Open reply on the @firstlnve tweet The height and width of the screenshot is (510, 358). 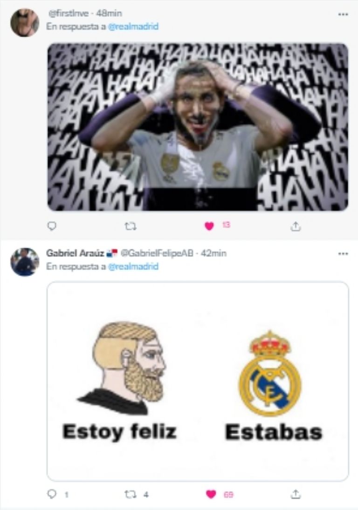[x=52, y=226]
